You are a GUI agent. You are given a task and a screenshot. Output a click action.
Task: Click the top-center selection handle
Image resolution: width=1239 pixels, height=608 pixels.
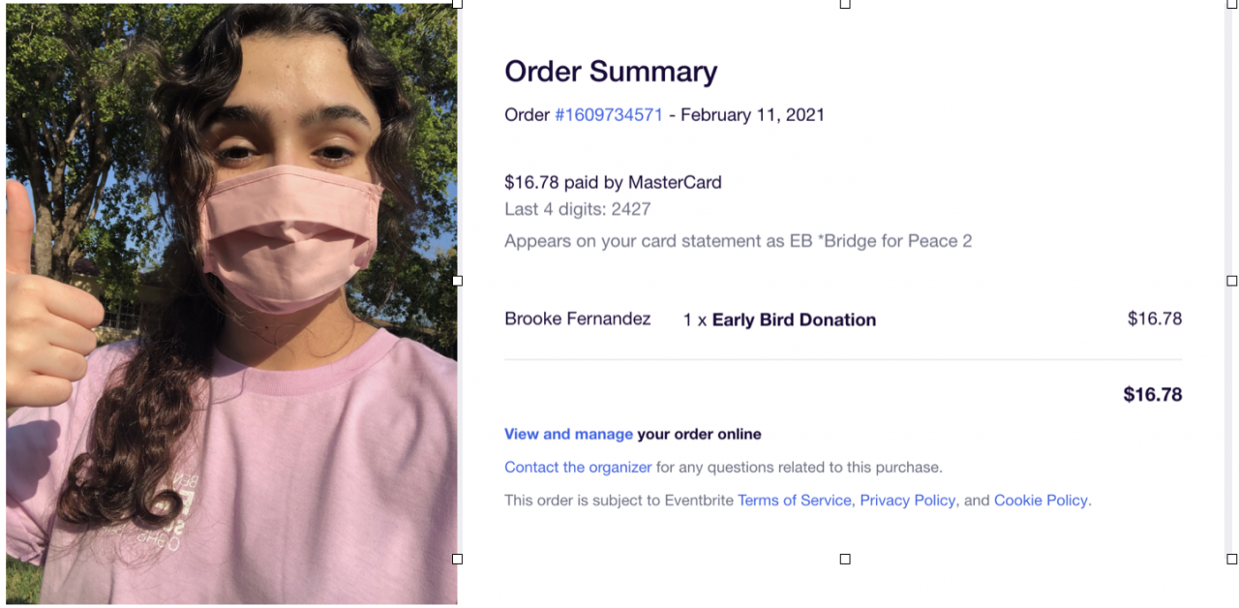(x=845, y=4)
